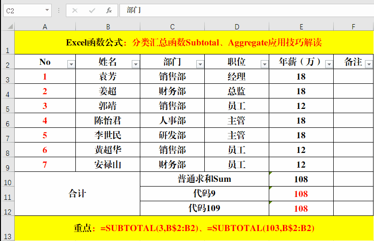The height and width of the screenshot is (241, 374).
Task: Click the 研发部 department cell
Action: (x=172, y=135)
